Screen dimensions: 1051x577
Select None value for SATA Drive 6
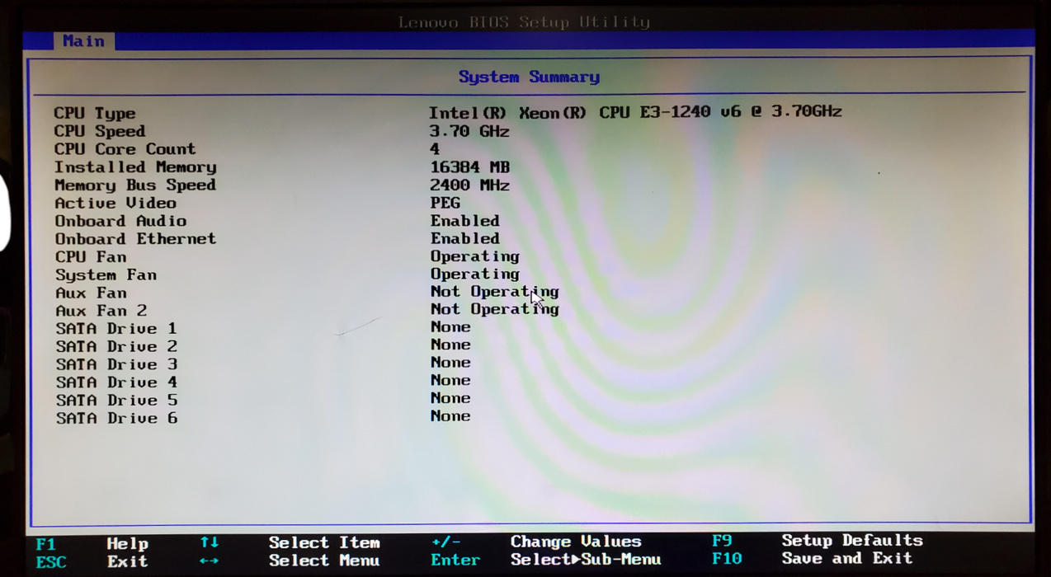pyautogui.click(x=450, y=416)
